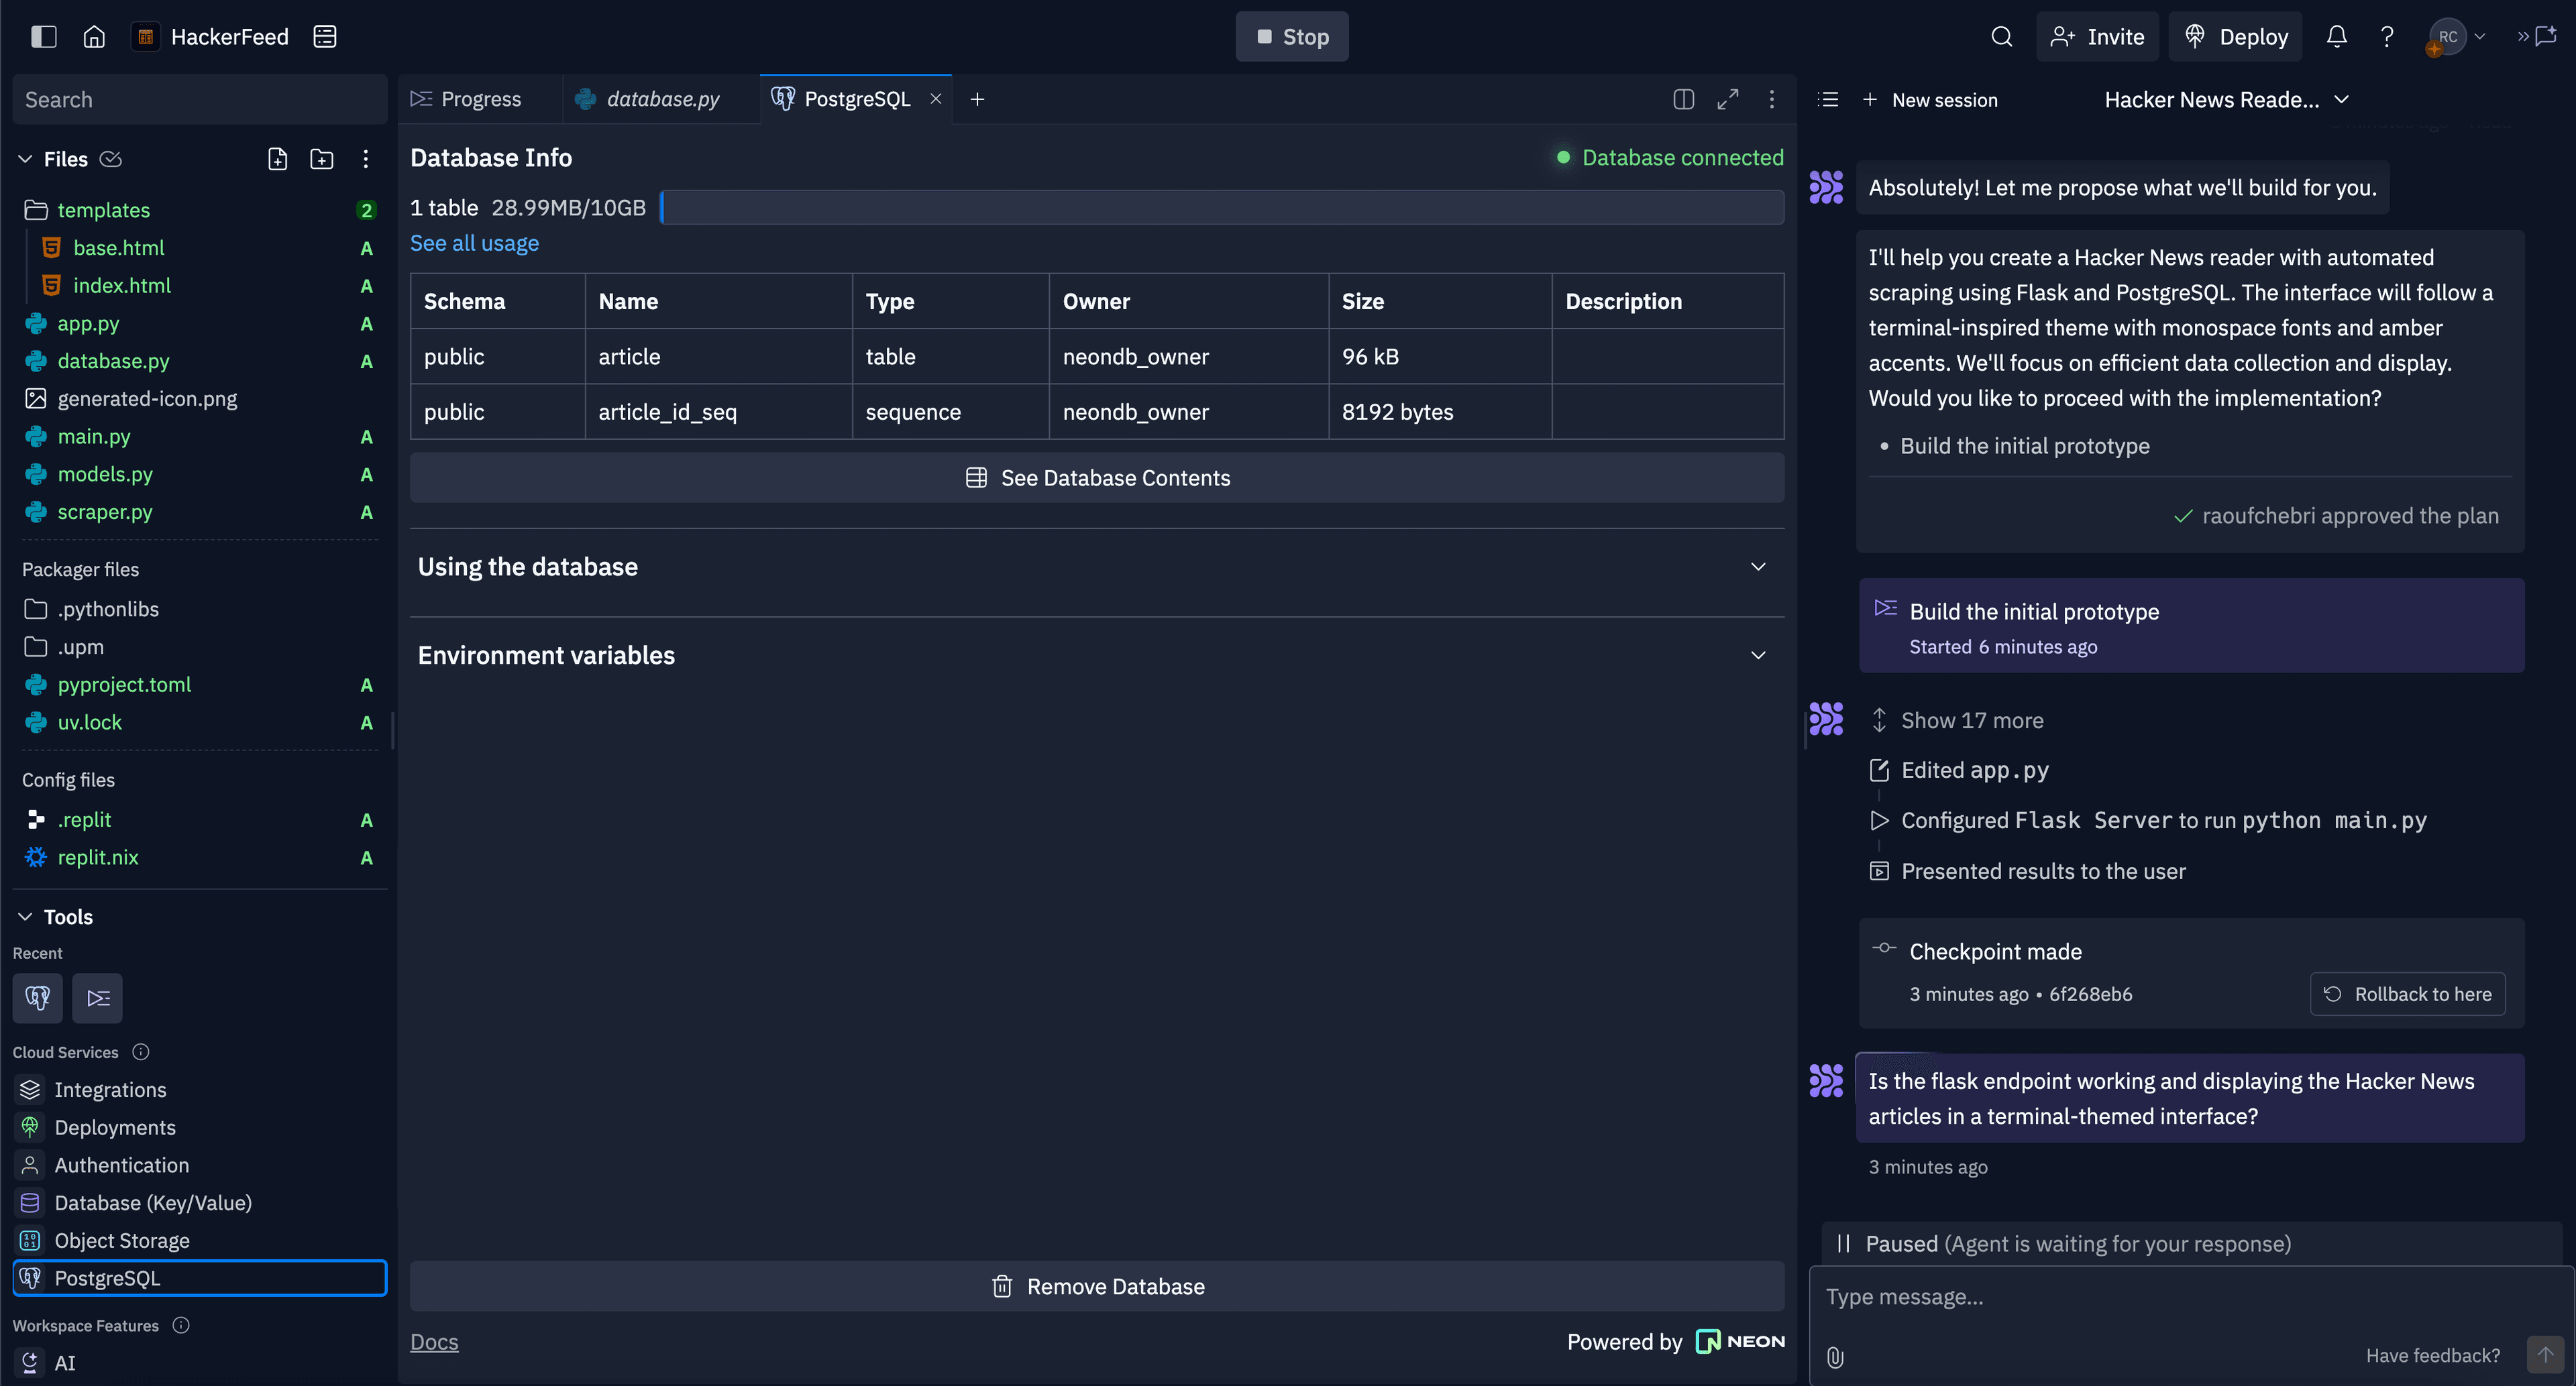Toggle the left sidebar panel icon
This screenshot has width=2576, height=1386.
[x=43, y=37]
